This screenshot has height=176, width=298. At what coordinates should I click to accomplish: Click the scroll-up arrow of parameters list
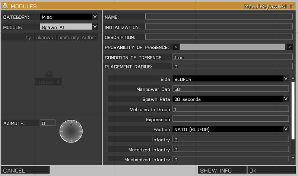click(x=293, y=79)
